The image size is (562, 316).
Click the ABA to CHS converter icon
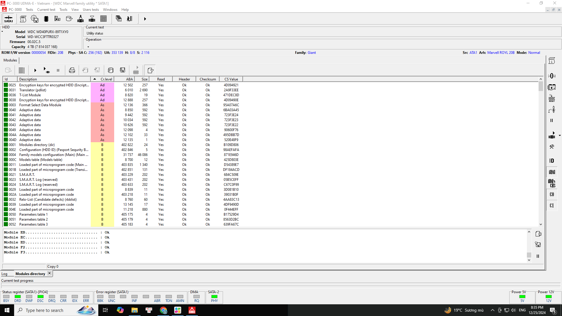pyautogui.click(x=552, y=183)
